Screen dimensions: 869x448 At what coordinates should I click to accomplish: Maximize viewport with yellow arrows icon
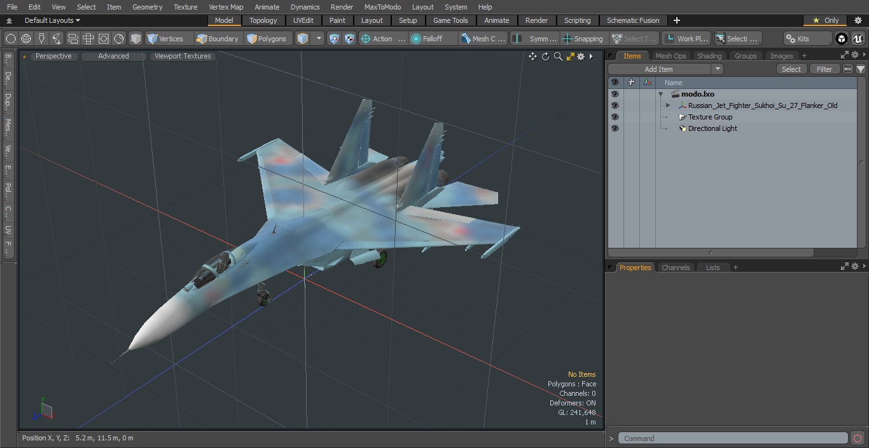pyautogui.click(x=570, y=57)
